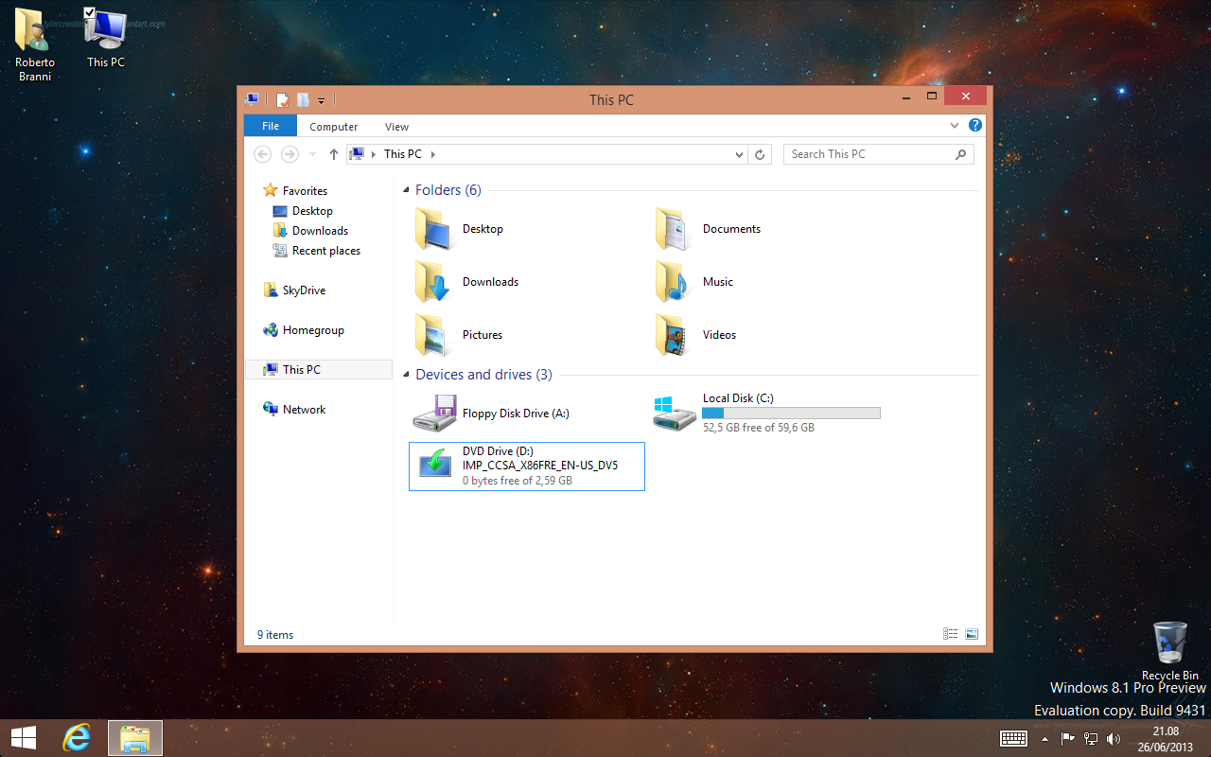Go up one level with the Up arrow
Image resolution: width=1211 pixels, height=757 pixels.
[x=334, y=154]
